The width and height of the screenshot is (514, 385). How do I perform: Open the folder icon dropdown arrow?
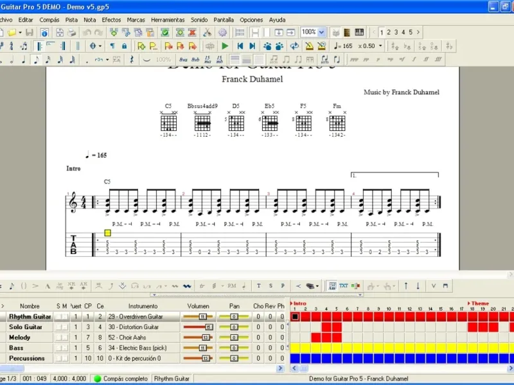click(x=20, y=32)
